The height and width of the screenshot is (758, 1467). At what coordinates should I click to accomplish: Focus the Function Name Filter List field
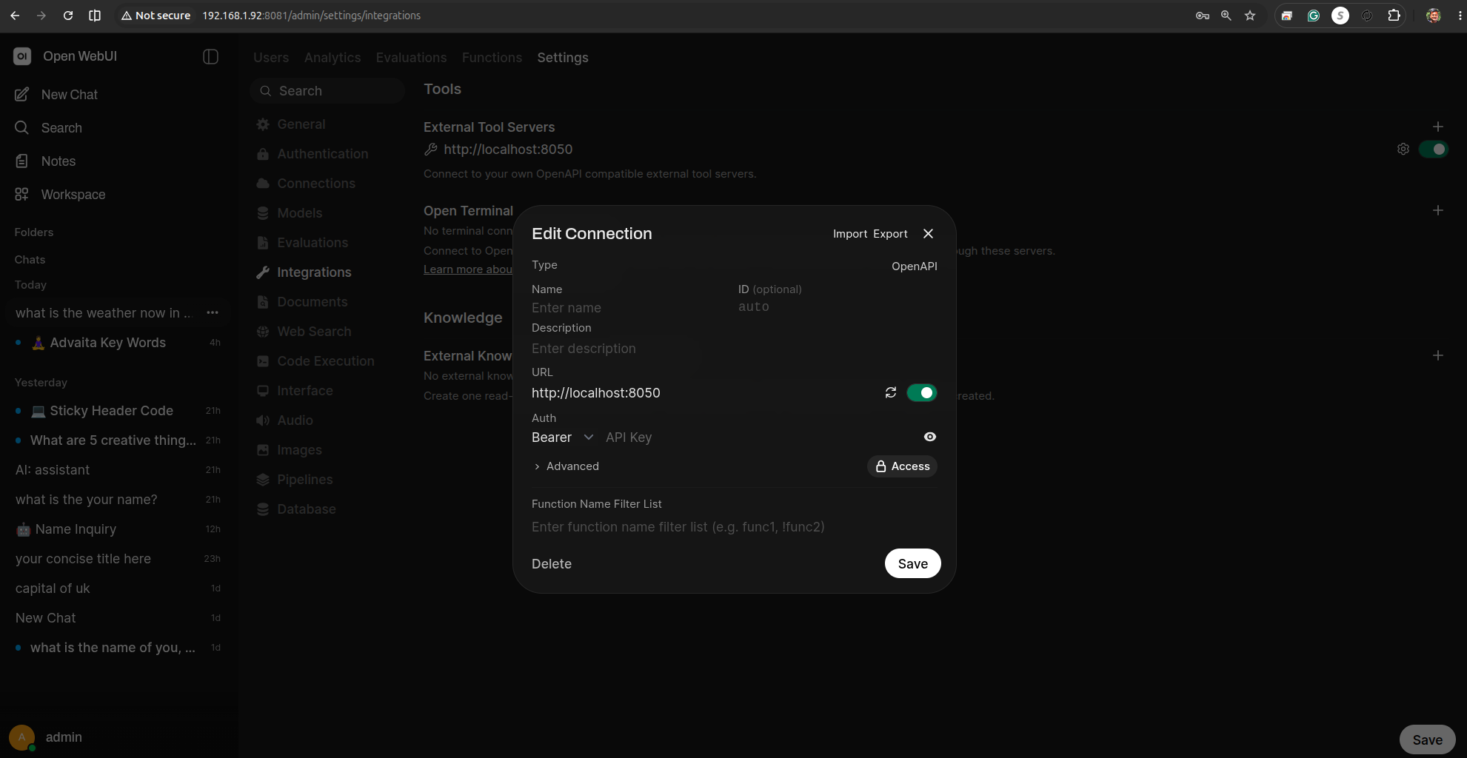[x=733, y=527]
